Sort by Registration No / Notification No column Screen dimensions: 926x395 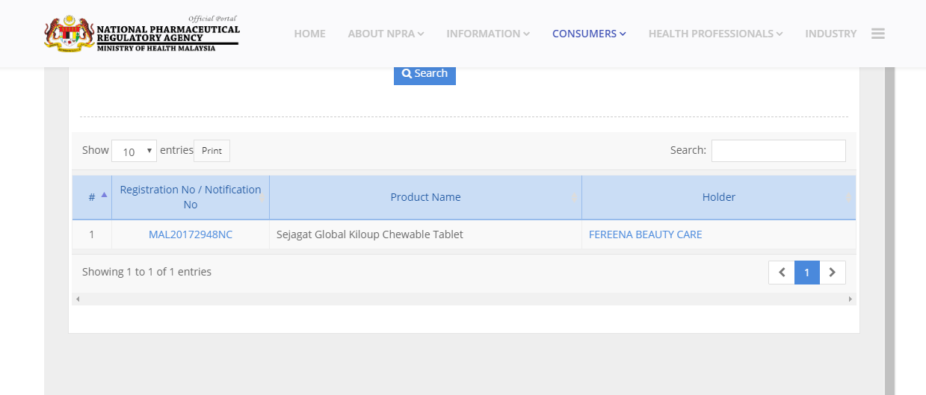click(191, 197)
